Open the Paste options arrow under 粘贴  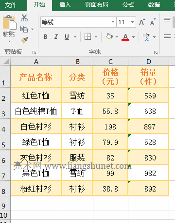(9, 42)
